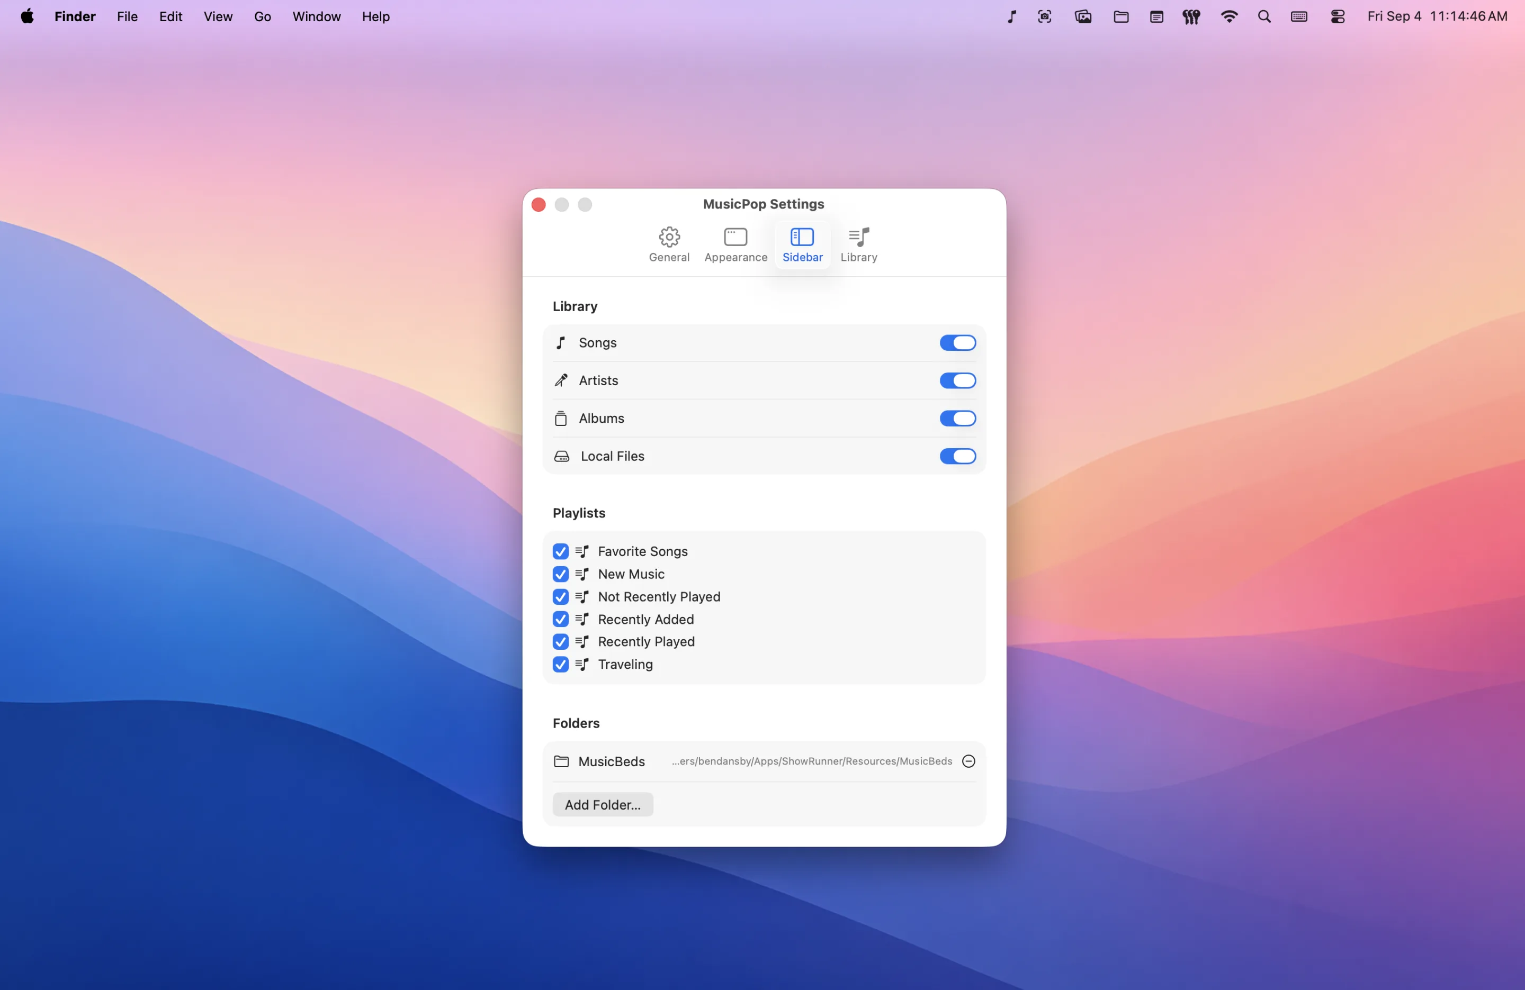This screenshot has width=1525, height=990.
Task: Open the Window menu
Action: (317, 16)
